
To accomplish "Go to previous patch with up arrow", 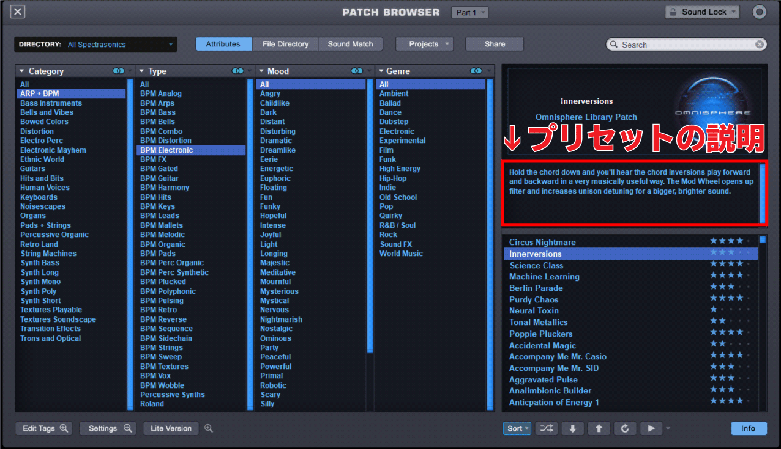I will pyautogui.click(x=599, y=428).
